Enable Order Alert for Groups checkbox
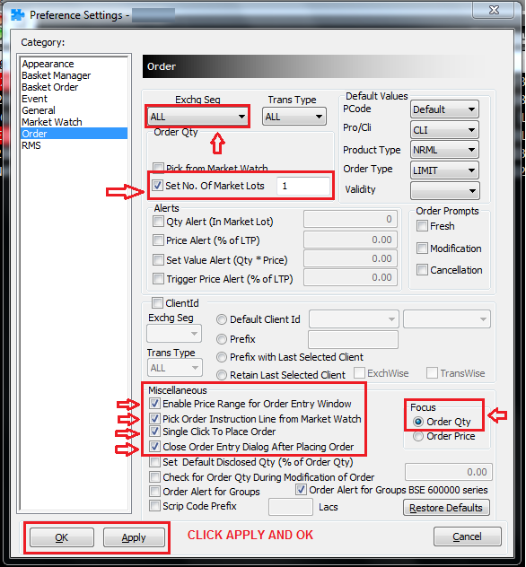 154,492
